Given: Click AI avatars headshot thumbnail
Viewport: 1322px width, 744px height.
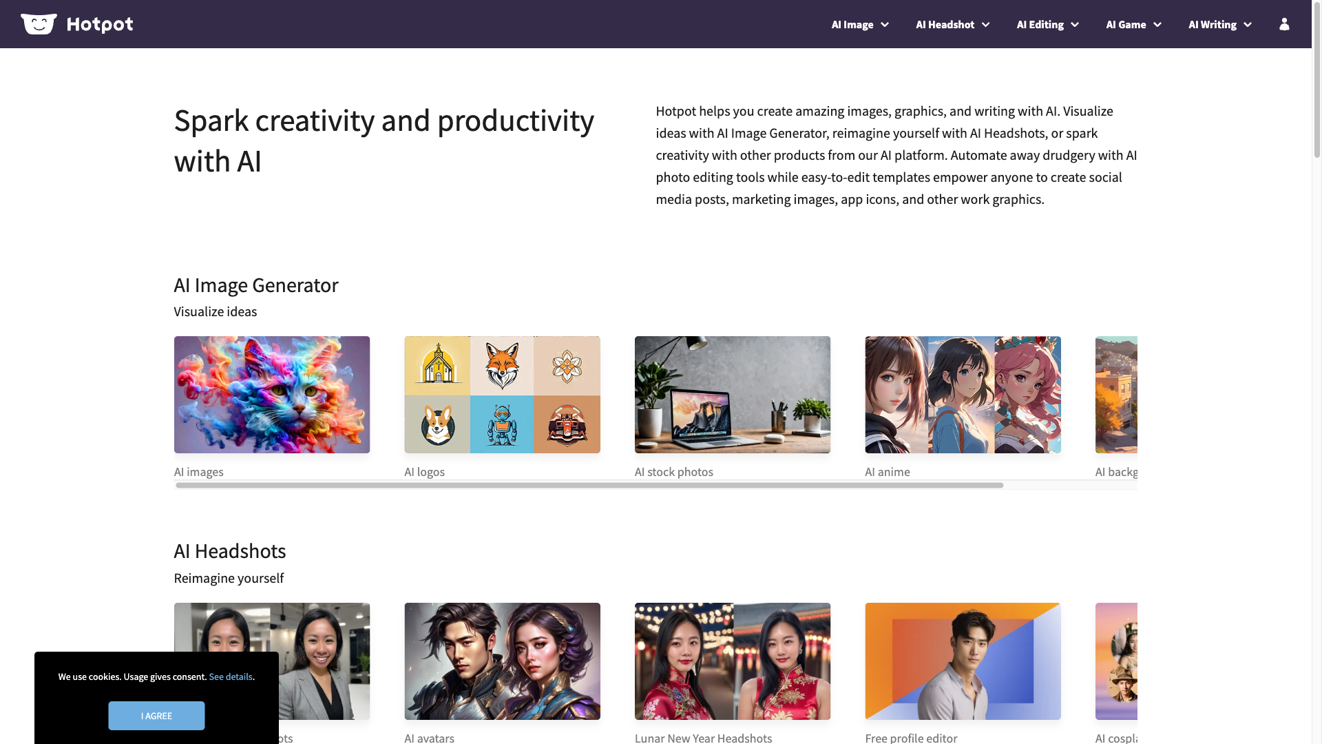Looking at the screenshot, I should (x=502, y=661).
